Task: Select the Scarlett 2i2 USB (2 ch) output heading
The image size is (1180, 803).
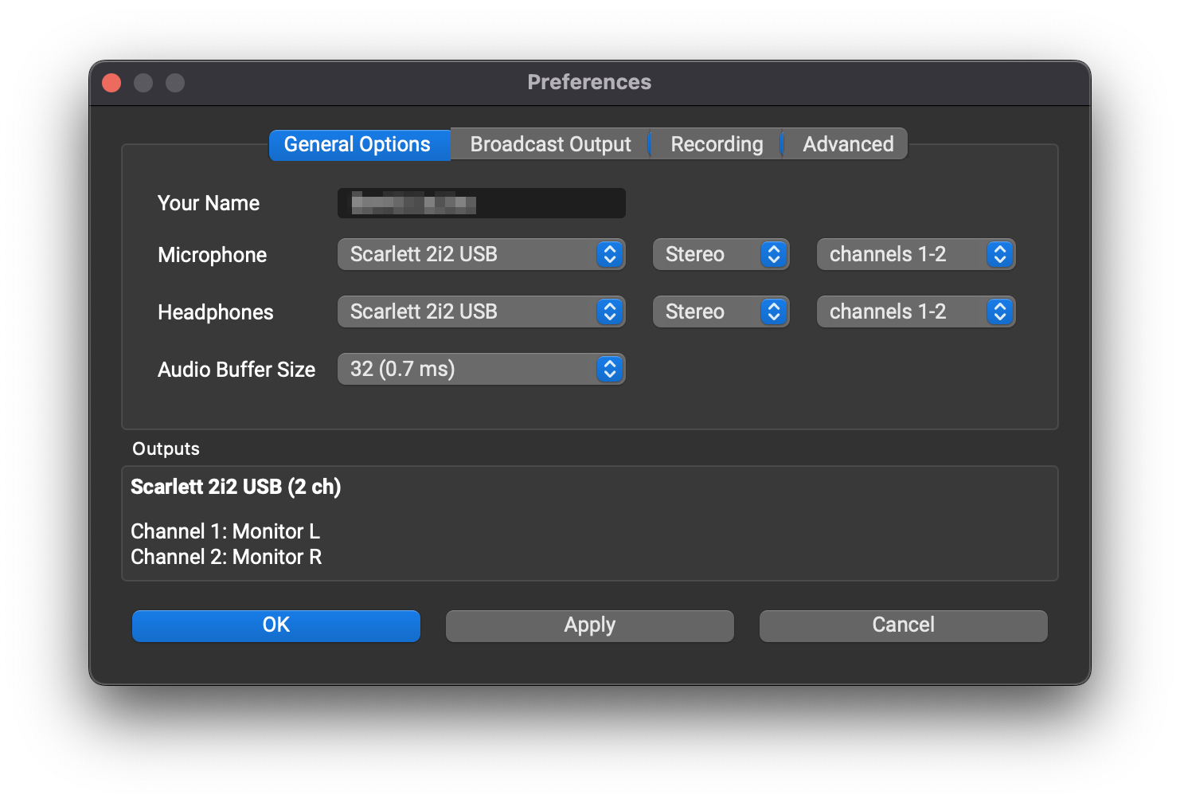Action: pyautogui.click(x=236, y=487)
